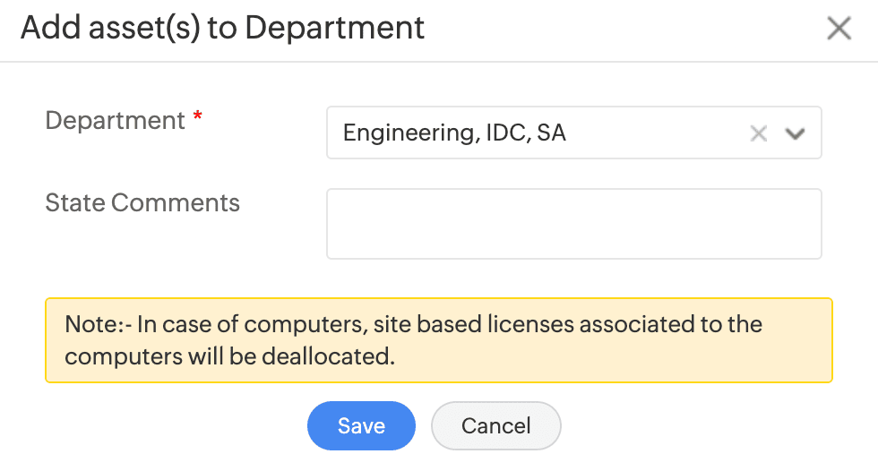878x471 pixels.
Task: Click the 'SA' part of department value
Action: 551,133
